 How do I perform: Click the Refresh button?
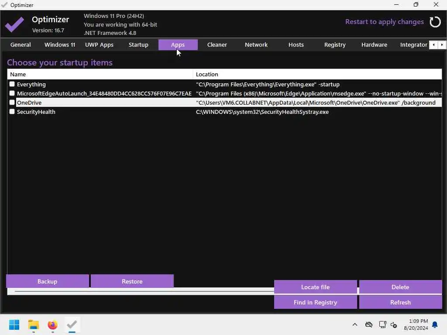click(400, 302)
